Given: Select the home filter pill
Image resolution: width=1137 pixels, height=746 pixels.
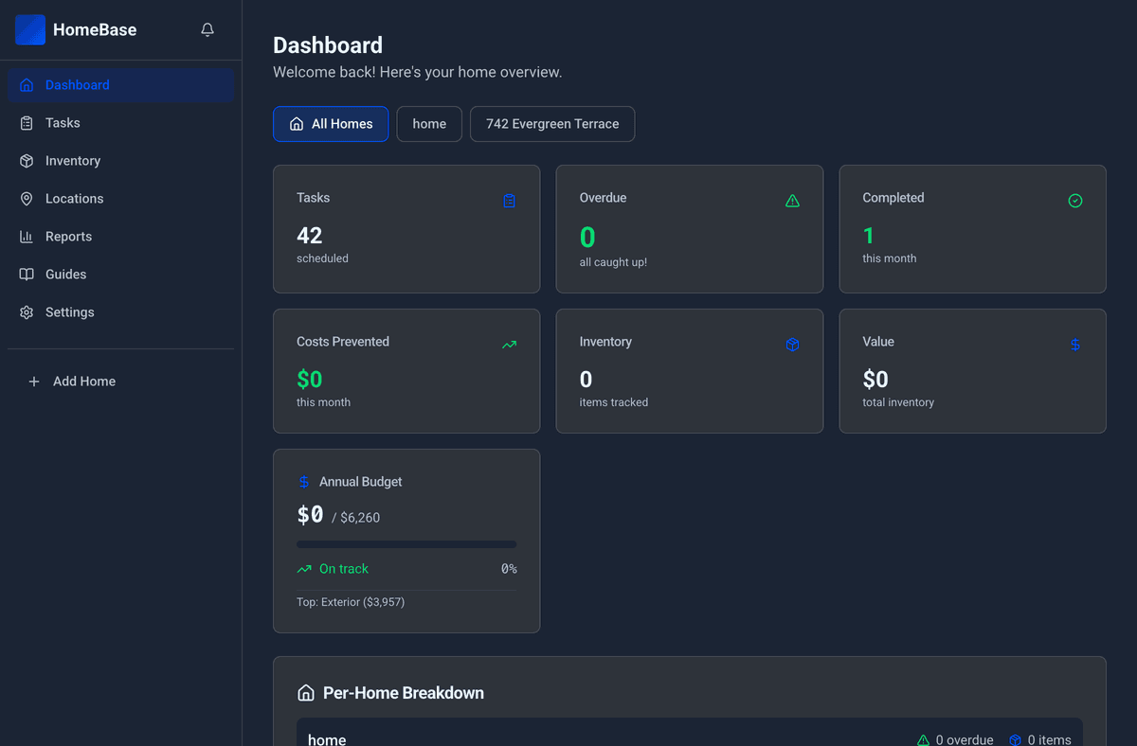Looking at the screenshot, I should click(429, 123).
